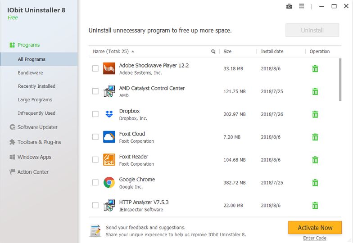The image size is (353, 243).
Task: Click the Toolbars & Plug-ins puzzle icon
Action: pos(13,142)
